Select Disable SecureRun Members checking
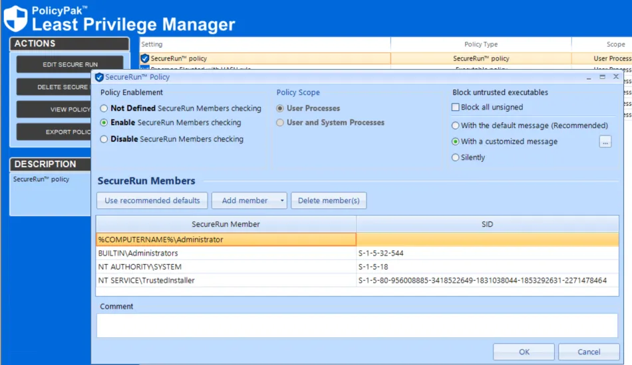 (x=104, y=139)
